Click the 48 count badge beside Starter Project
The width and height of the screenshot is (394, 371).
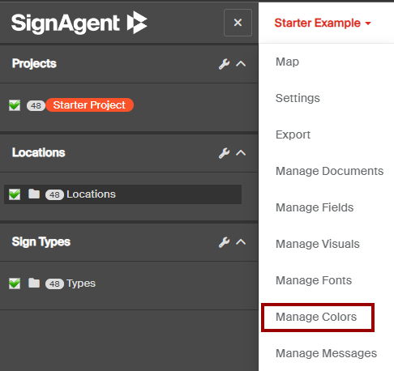36,105
